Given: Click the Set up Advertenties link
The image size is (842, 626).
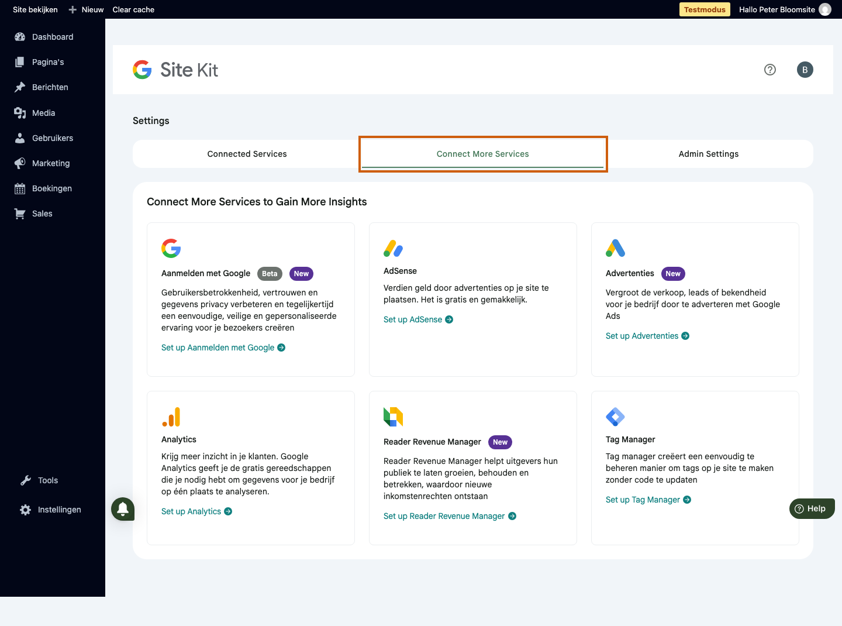Looking at the screenshot, I should point(647,336).
